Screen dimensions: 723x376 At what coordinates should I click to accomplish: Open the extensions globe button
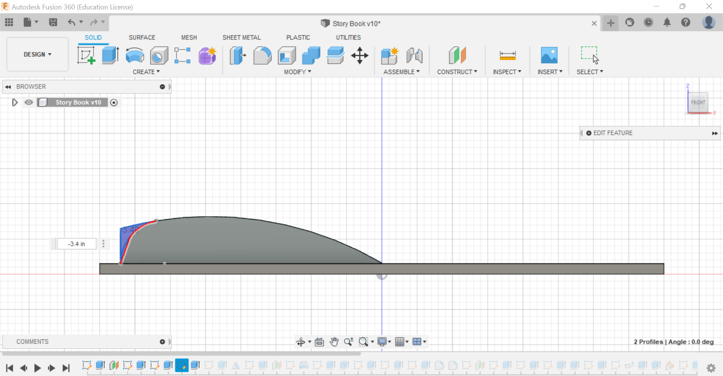coord(630,23)
